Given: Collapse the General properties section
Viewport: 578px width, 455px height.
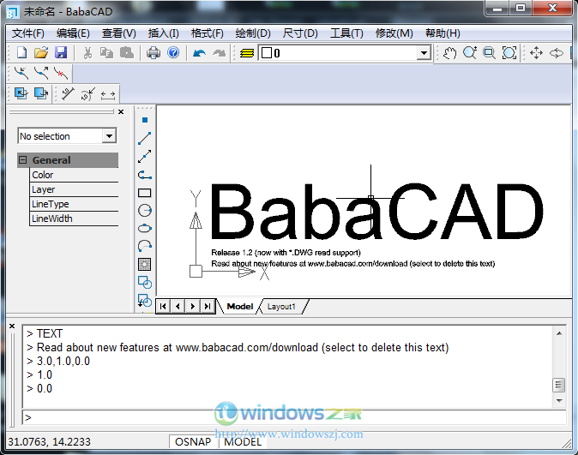Looking at the screenshot, I should coord(23,160).
